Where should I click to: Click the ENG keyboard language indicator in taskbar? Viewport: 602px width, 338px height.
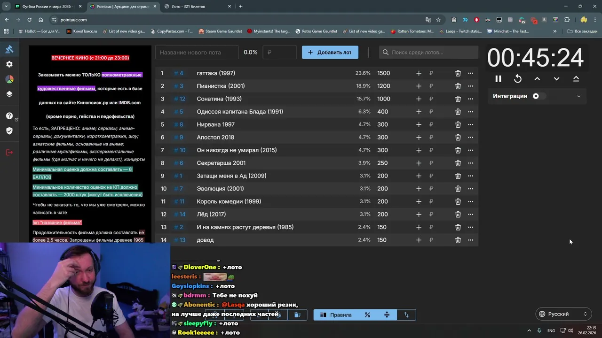(551, 330)
